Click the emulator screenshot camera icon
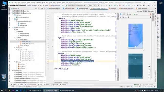This screenshot has height=92, width=164. pyautogui.click(x=158, y=37)
